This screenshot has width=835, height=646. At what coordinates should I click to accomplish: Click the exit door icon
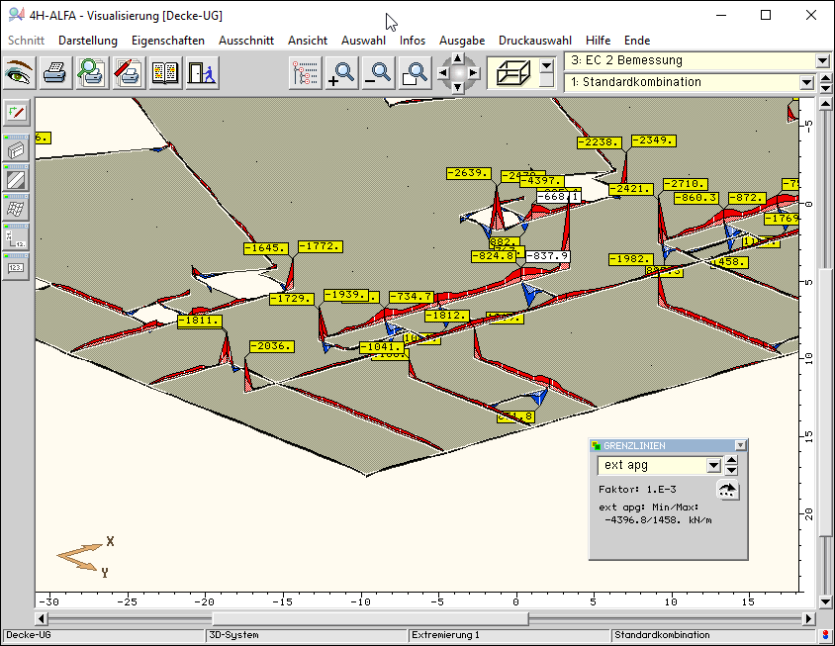(200, 73)
